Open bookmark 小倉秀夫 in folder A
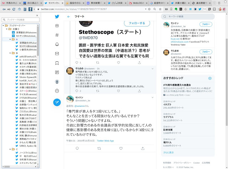Viewport: 228px width, 169px height. click(26, 50)
